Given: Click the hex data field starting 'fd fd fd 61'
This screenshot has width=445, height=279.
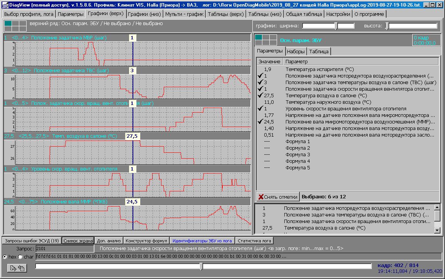Looking at the screenshot, I should 238,256.
